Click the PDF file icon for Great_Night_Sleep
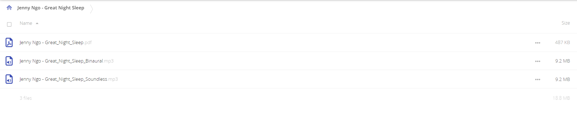This screenshot has height=119, width=577. click(9, 42)
